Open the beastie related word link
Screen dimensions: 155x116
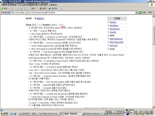[x=113, y=22]
